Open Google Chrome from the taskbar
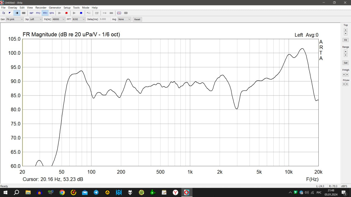 pyautogui.click(x=62, y=193)
